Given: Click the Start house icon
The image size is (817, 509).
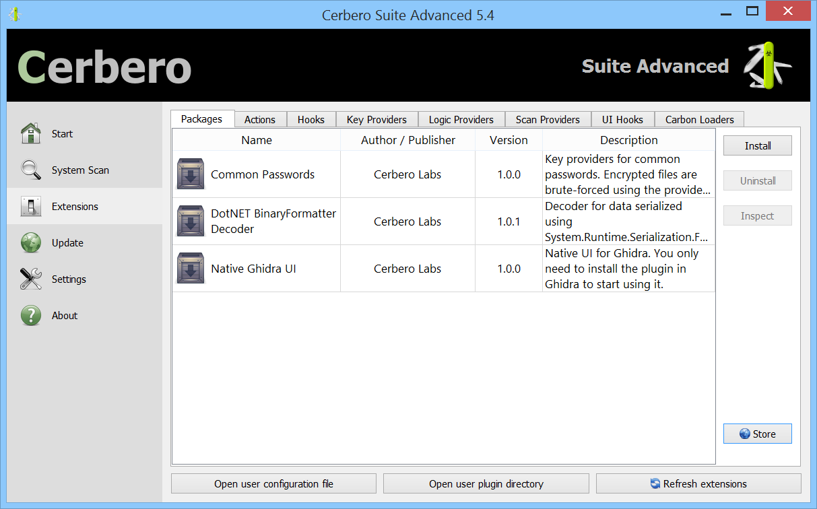Looking at the screenshot, I should point(31,133).
